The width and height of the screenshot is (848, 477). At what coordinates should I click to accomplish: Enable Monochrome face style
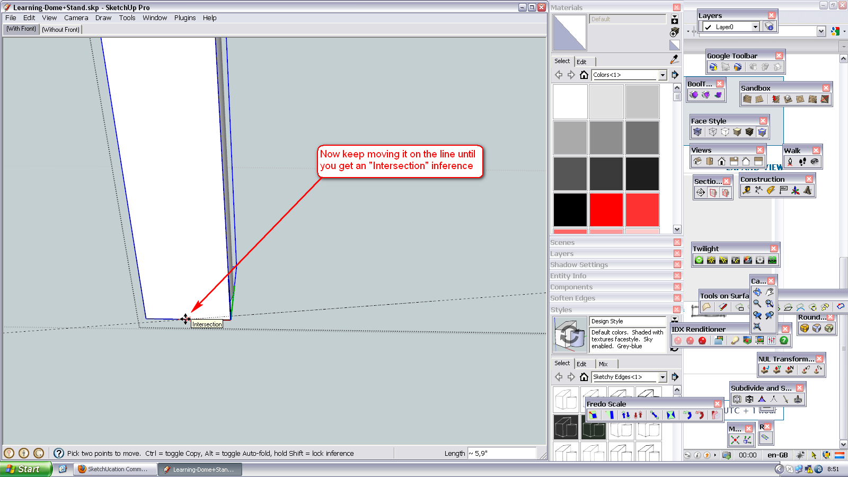(762, 132)
